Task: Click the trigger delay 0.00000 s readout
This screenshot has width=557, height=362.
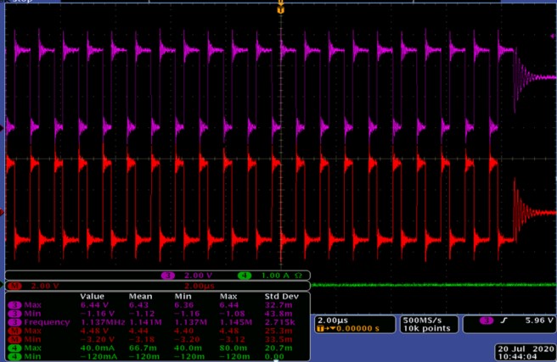Action: point(357,329)
